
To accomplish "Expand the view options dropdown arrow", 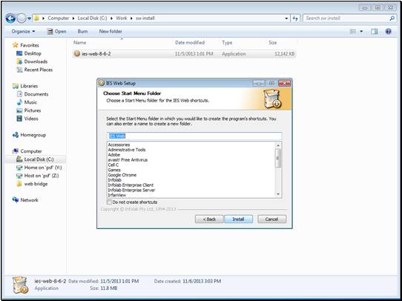I will (x=361, y=32).
